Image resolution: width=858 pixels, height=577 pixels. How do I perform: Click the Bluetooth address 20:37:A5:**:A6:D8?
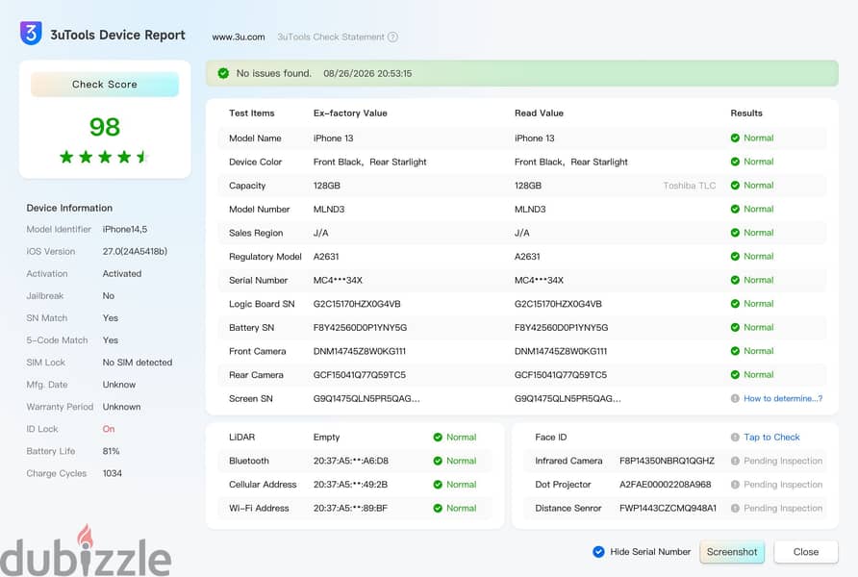(351, 461)
